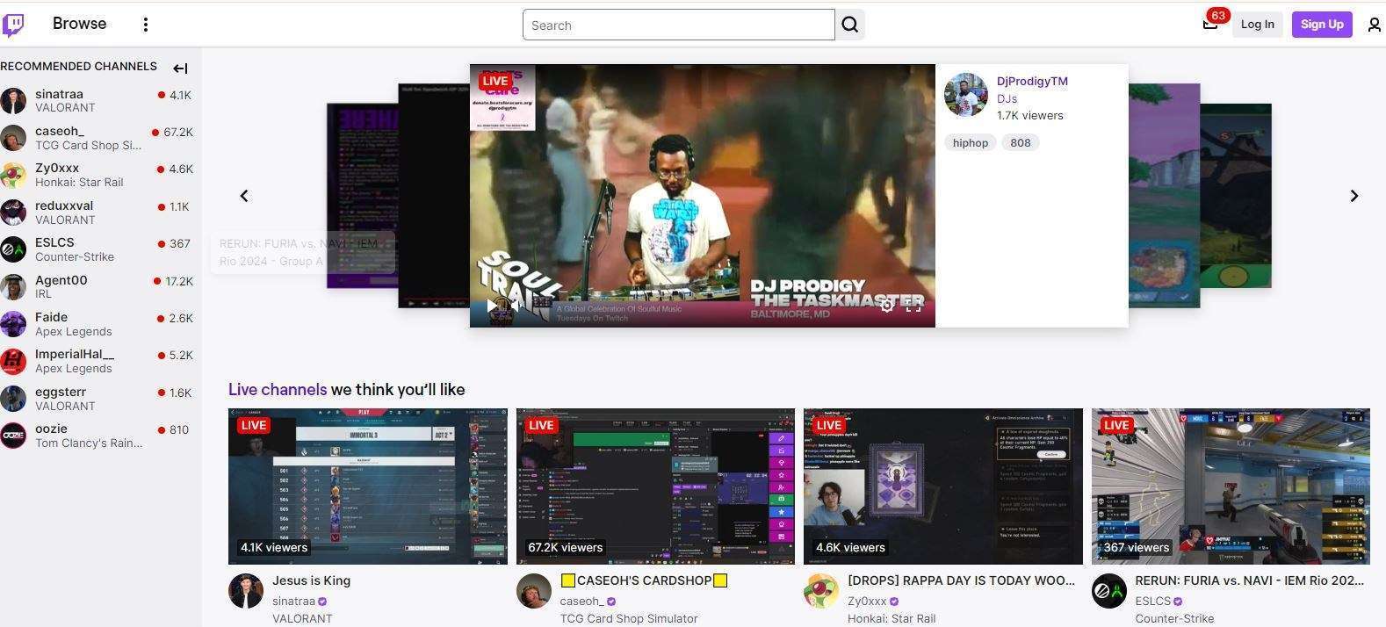Open ESLCS name under fourth stream card
This screenshot has width=1386, height=627.
1152,602
